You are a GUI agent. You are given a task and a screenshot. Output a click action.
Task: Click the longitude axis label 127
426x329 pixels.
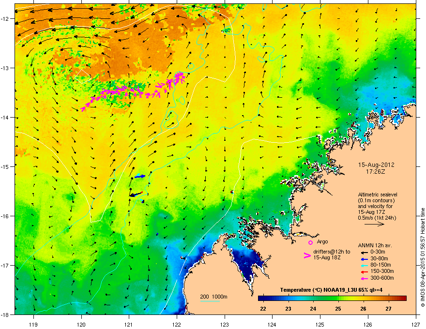point(416,324)
